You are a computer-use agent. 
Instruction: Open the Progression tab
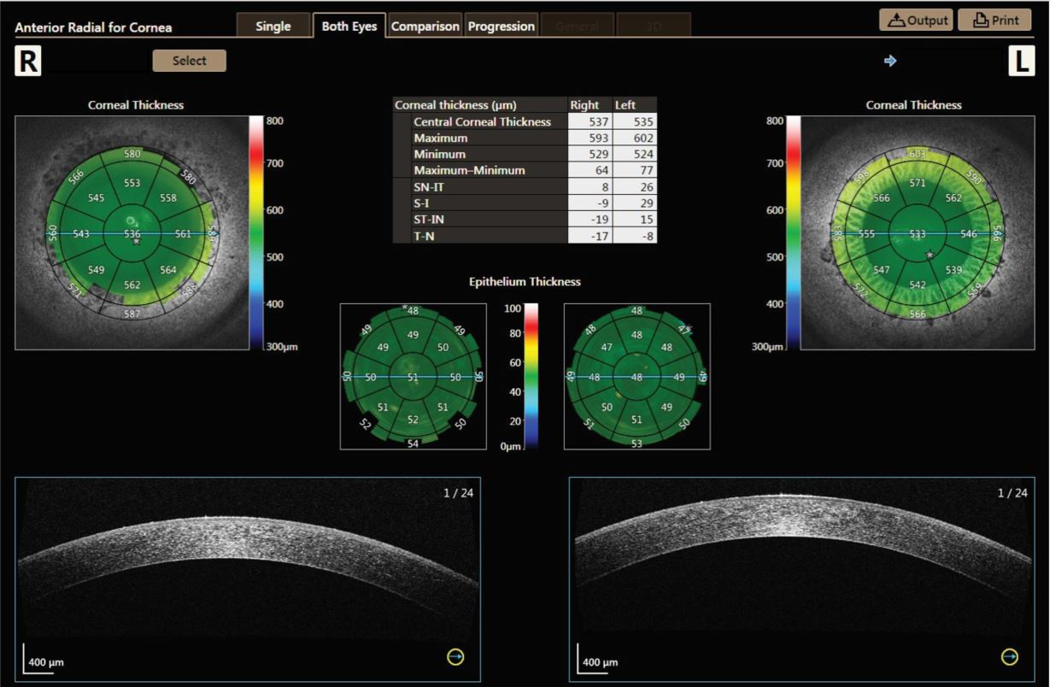(x=502, y=26)
